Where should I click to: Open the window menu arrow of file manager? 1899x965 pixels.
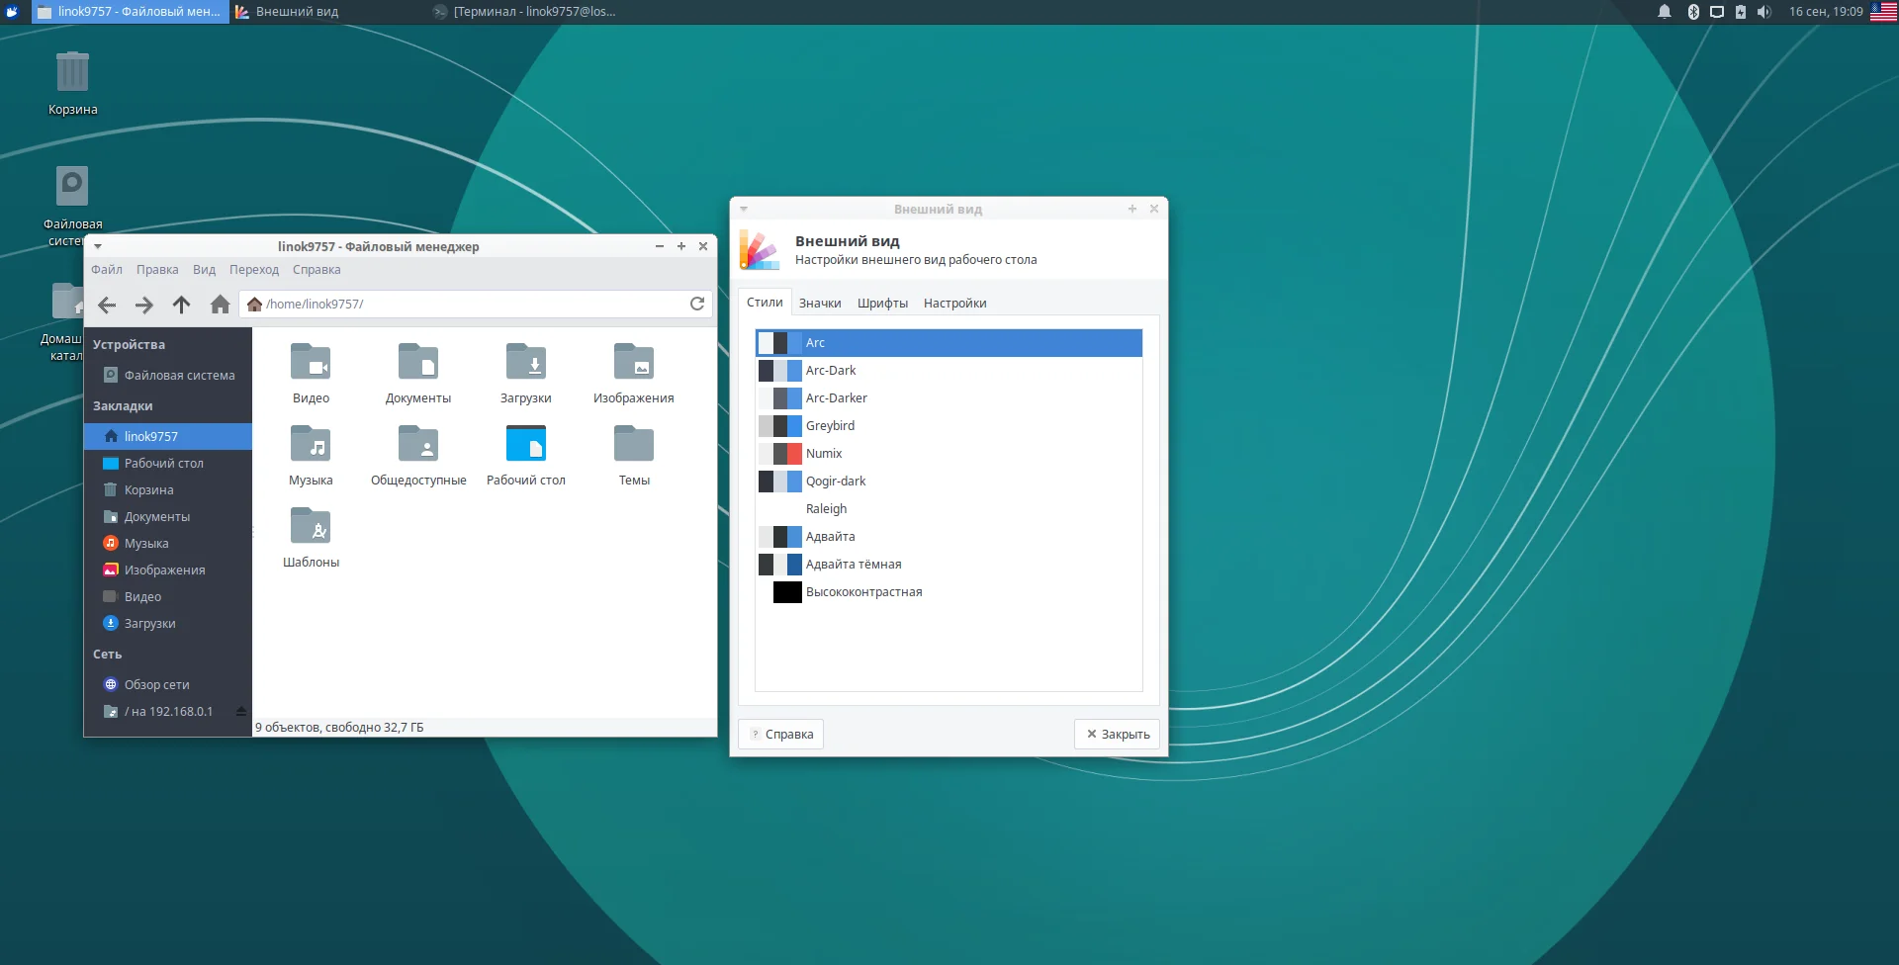98,246
